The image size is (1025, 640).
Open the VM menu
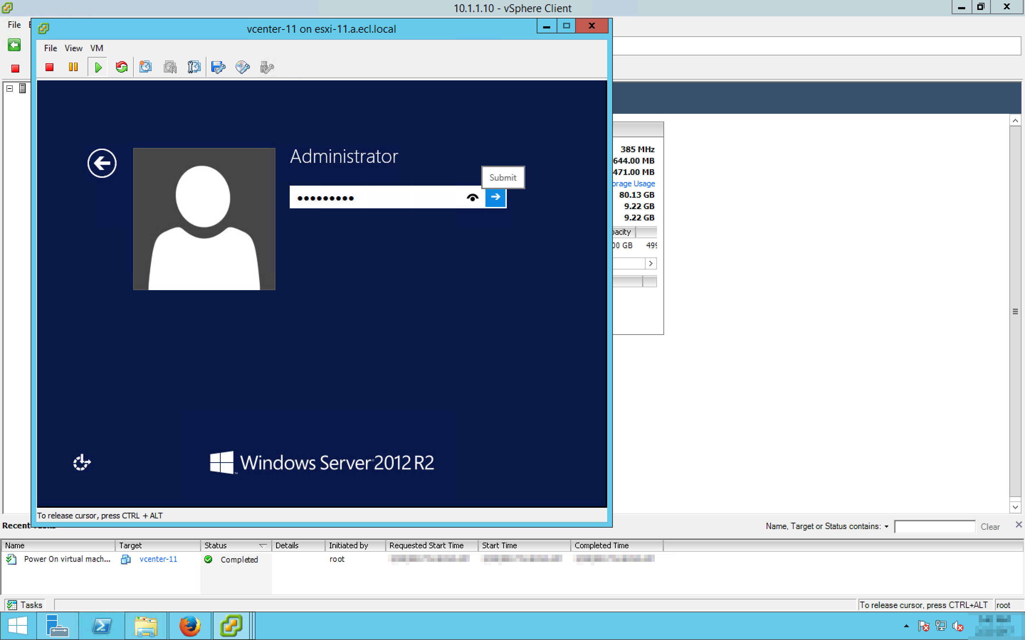[96, 48]
